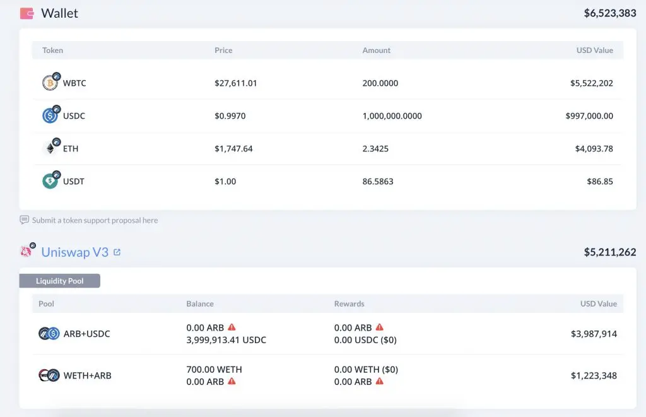Click the Rewards column header
The image size is (646, 417).
click(349, 303)
